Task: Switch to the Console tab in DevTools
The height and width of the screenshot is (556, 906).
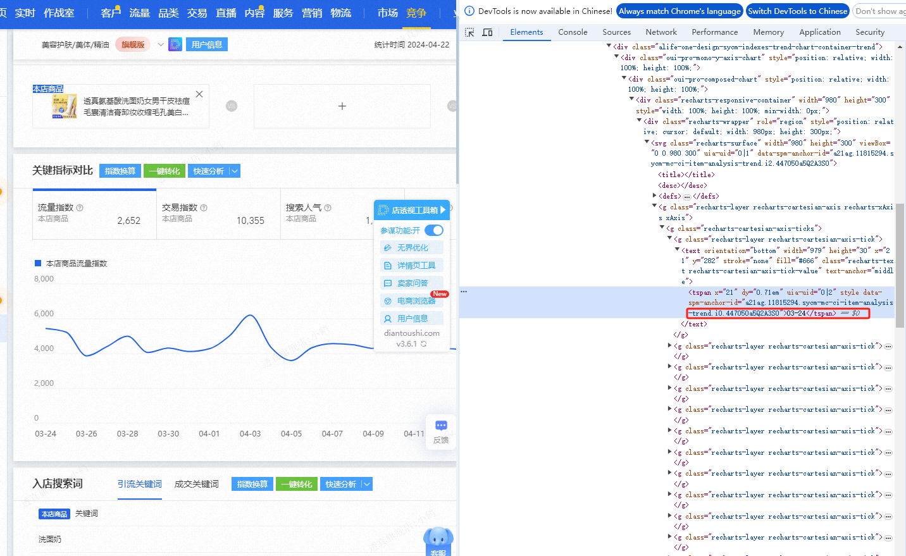Action: coord(573,32)
